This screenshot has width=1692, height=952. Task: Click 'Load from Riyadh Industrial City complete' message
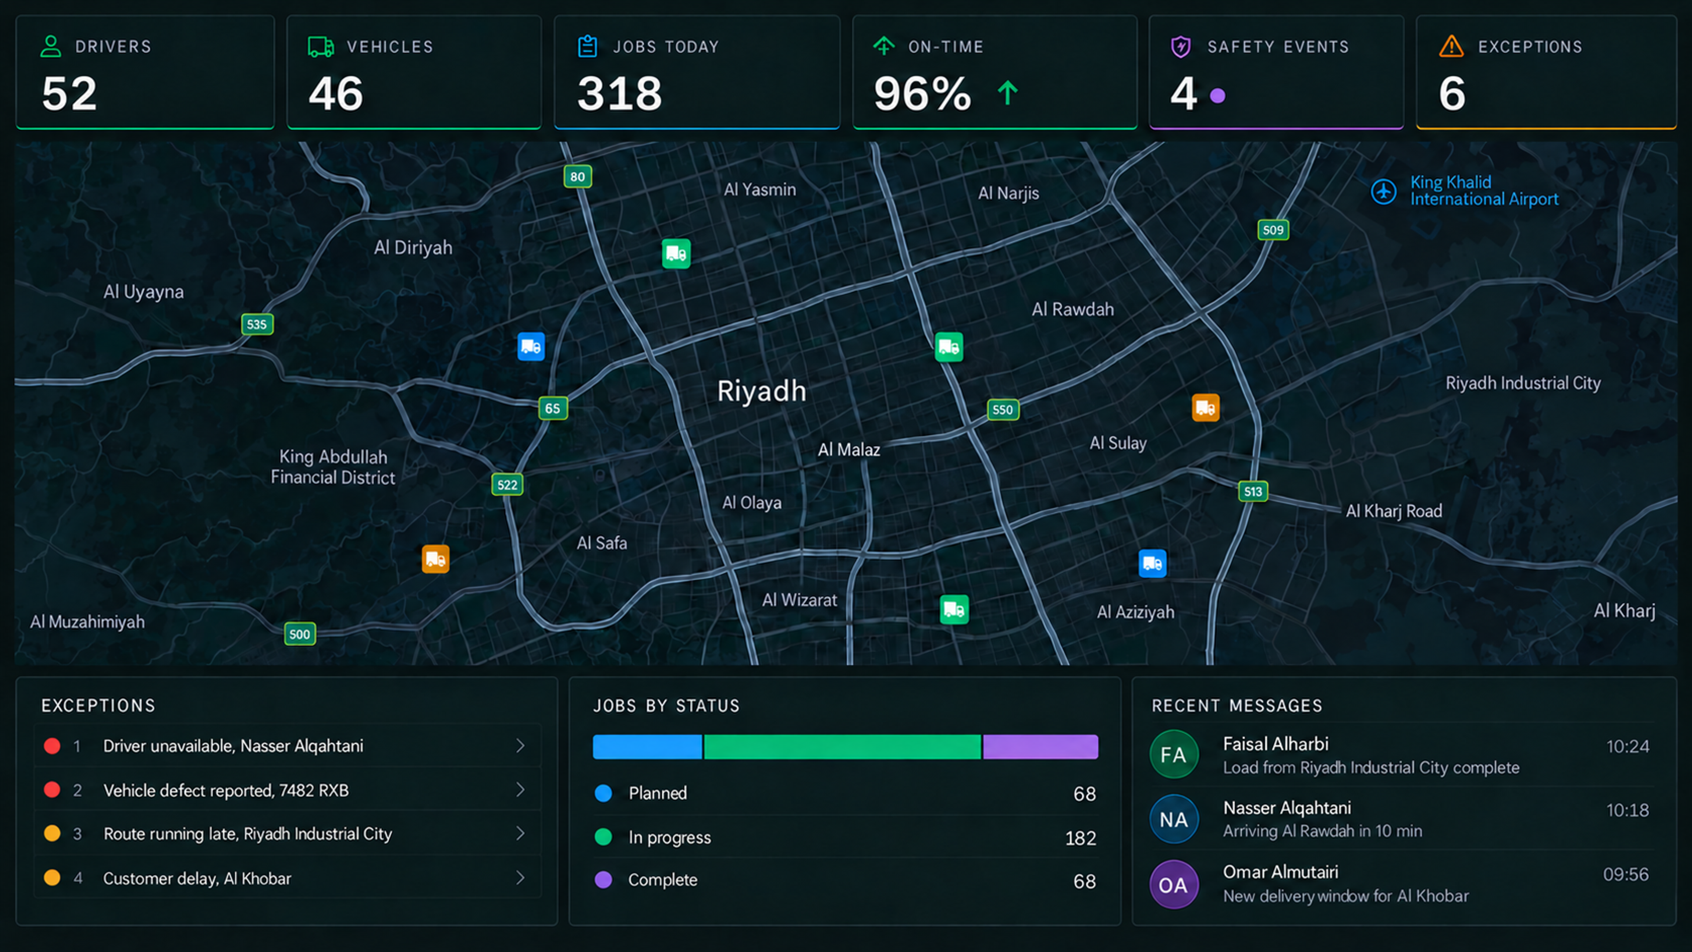click(x=1371, y=767)
